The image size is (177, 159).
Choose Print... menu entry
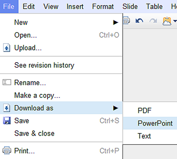(61, 151)
